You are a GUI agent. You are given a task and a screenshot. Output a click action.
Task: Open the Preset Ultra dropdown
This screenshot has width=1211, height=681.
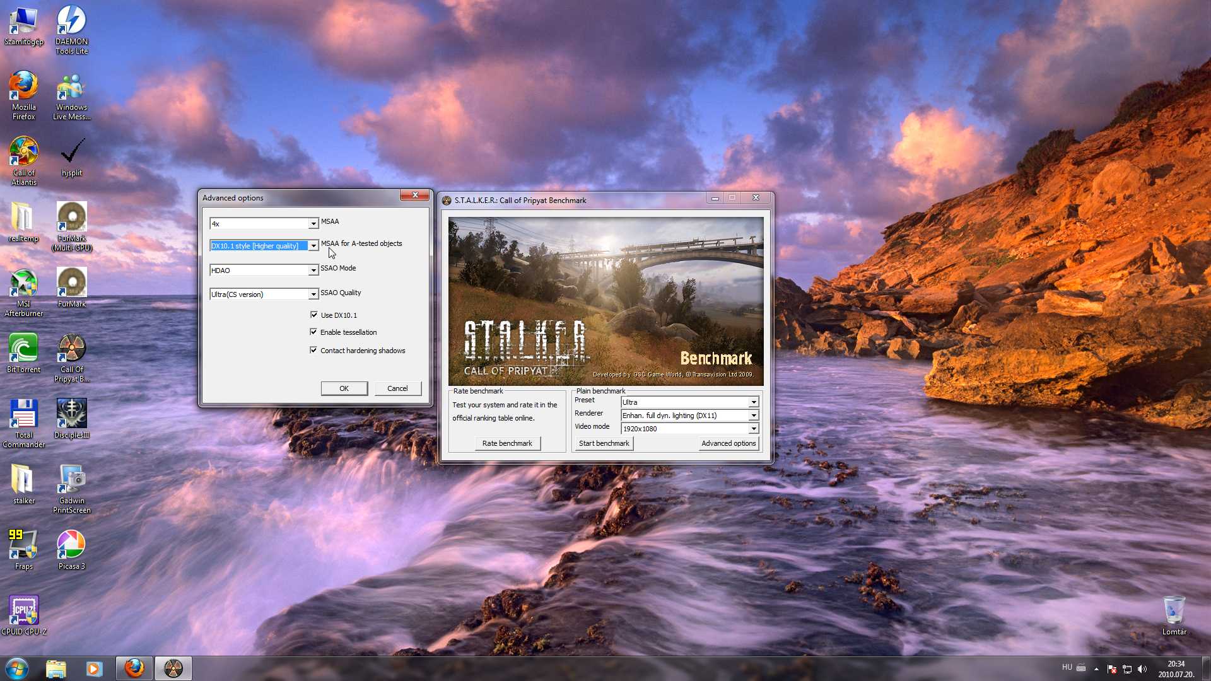(689, 402)
